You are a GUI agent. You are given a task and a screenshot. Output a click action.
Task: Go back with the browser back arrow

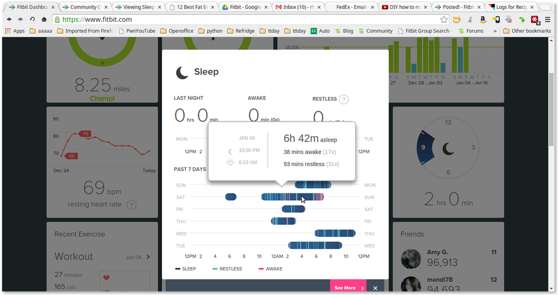tap(9, 20)
